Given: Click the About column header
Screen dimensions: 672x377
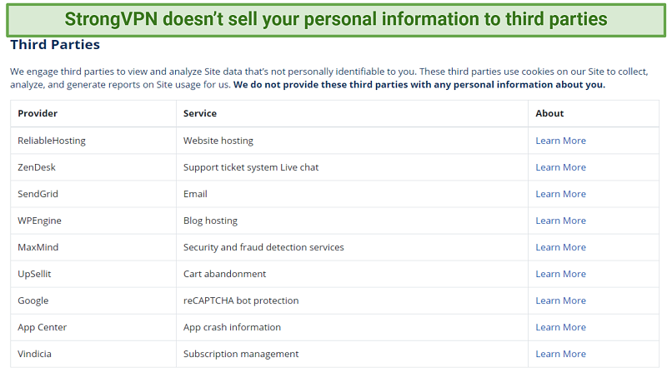Looking at the screenshot, I should 549,113.
